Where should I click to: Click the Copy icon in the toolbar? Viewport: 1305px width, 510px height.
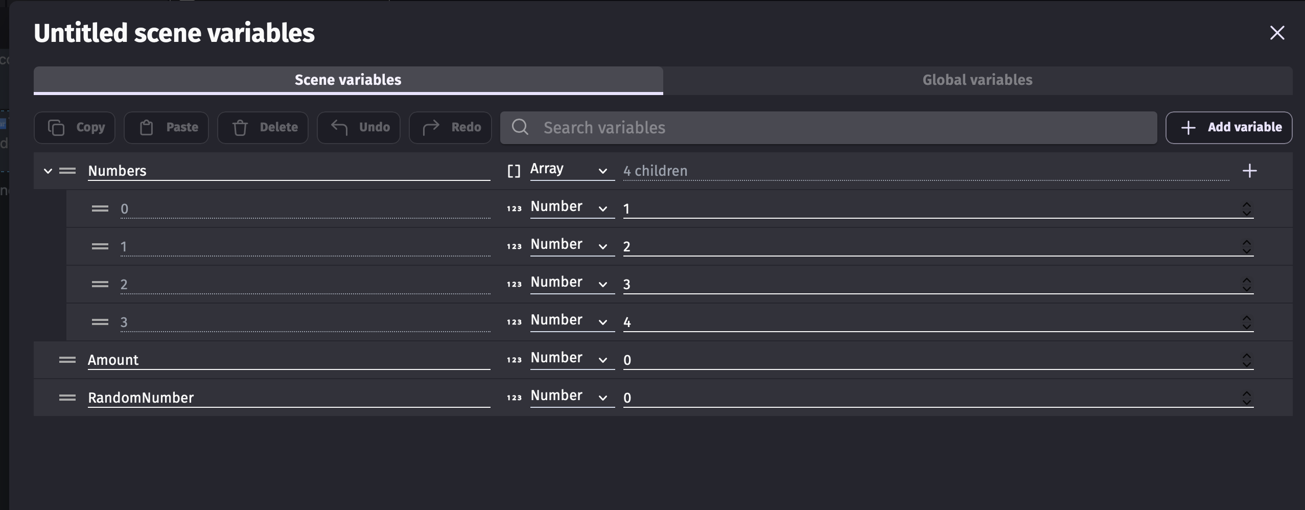(x=56, y=128)
